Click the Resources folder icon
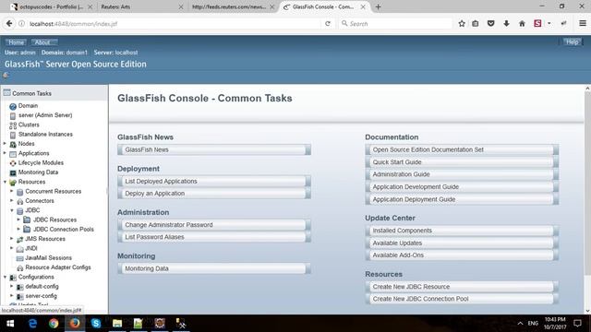The width and height of the screenshot is (591, 332). [13, 183]
